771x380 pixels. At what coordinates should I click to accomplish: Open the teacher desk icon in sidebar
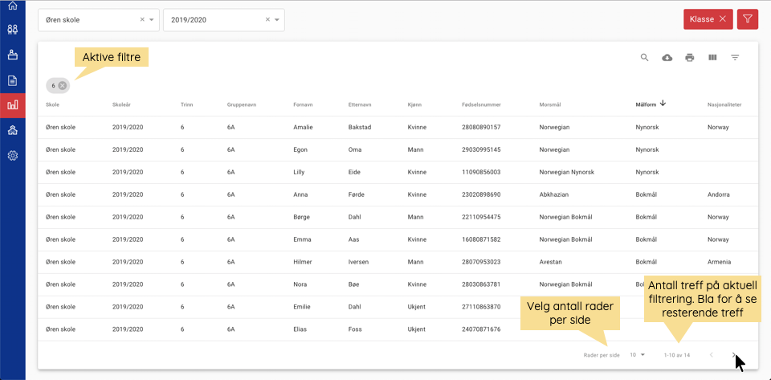tap(13, 55)
